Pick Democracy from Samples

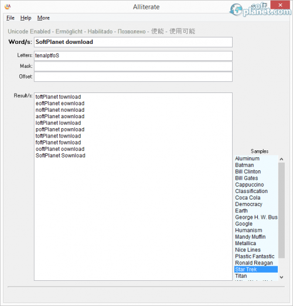(256, 204)
